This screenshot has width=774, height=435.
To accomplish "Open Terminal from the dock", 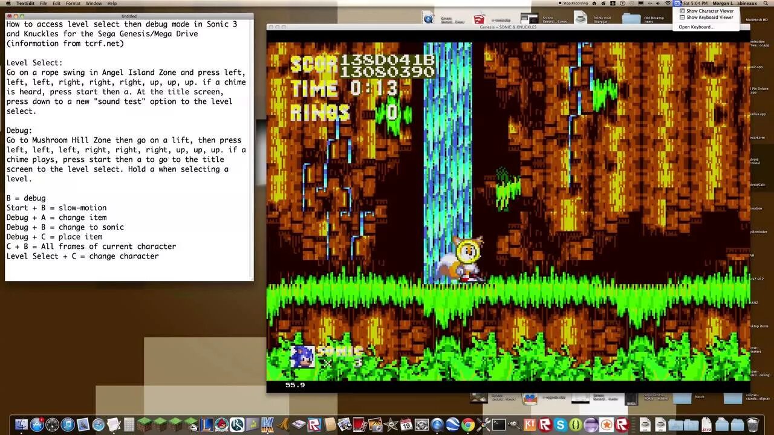I will [x=499, y=424].
